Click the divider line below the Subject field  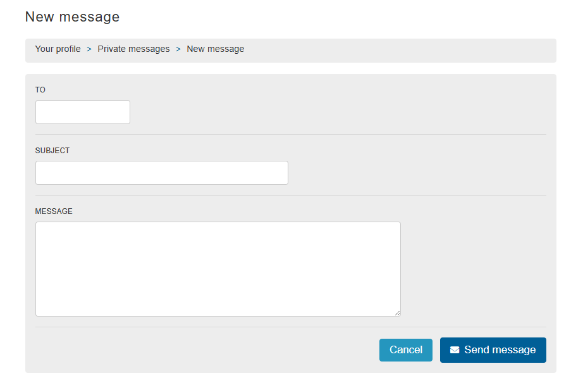291,195
